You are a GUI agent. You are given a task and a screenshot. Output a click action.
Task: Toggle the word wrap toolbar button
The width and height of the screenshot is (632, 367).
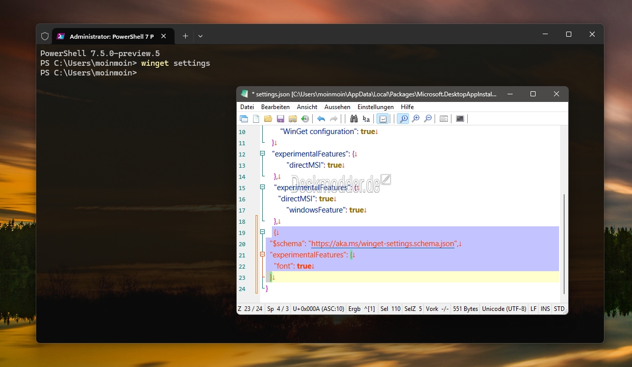383,119
